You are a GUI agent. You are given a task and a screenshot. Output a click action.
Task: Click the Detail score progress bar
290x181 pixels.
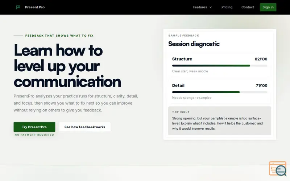coord(220,92)
